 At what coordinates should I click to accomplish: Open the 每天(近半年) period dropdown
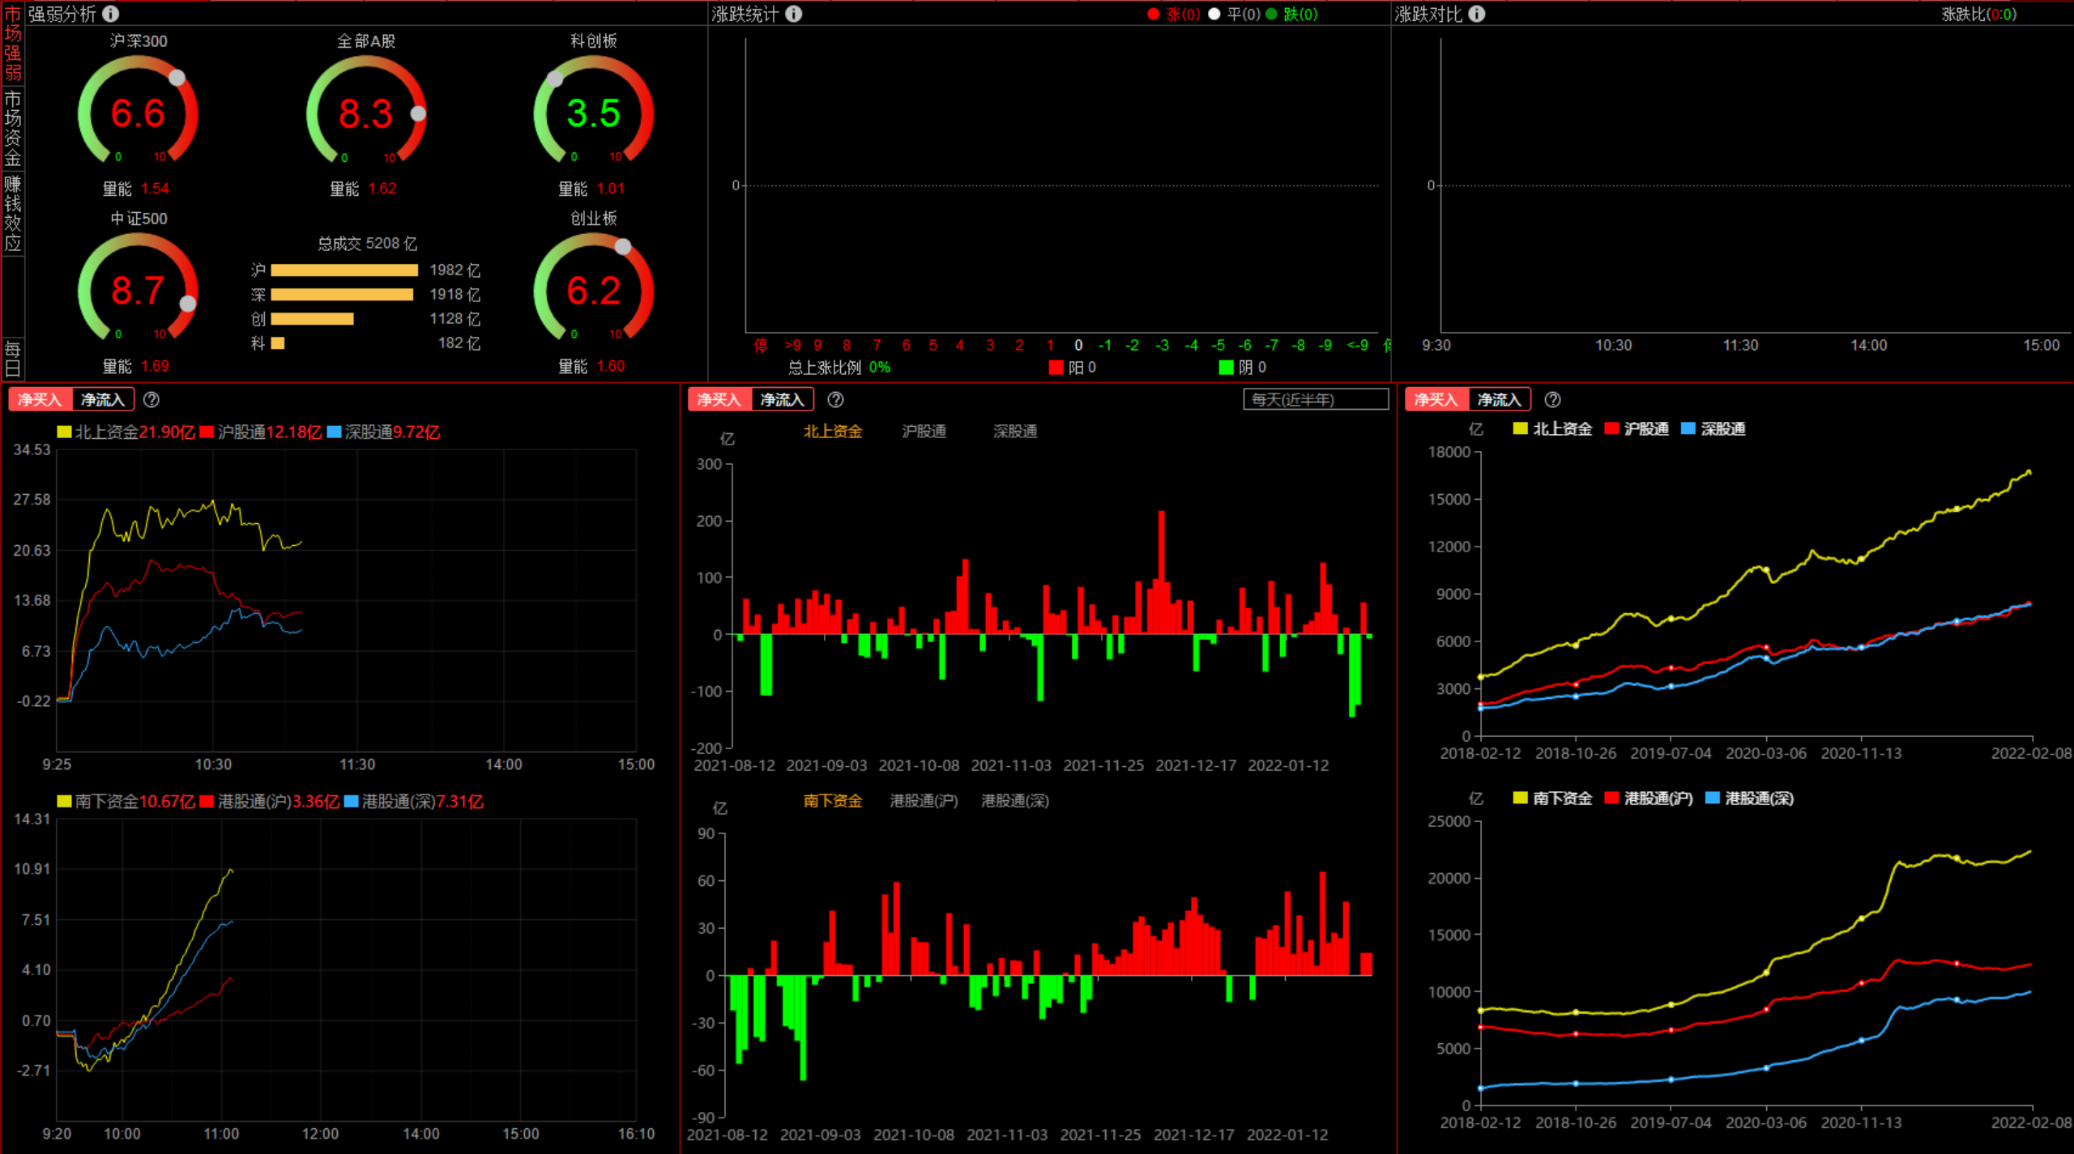[1315, 399]
